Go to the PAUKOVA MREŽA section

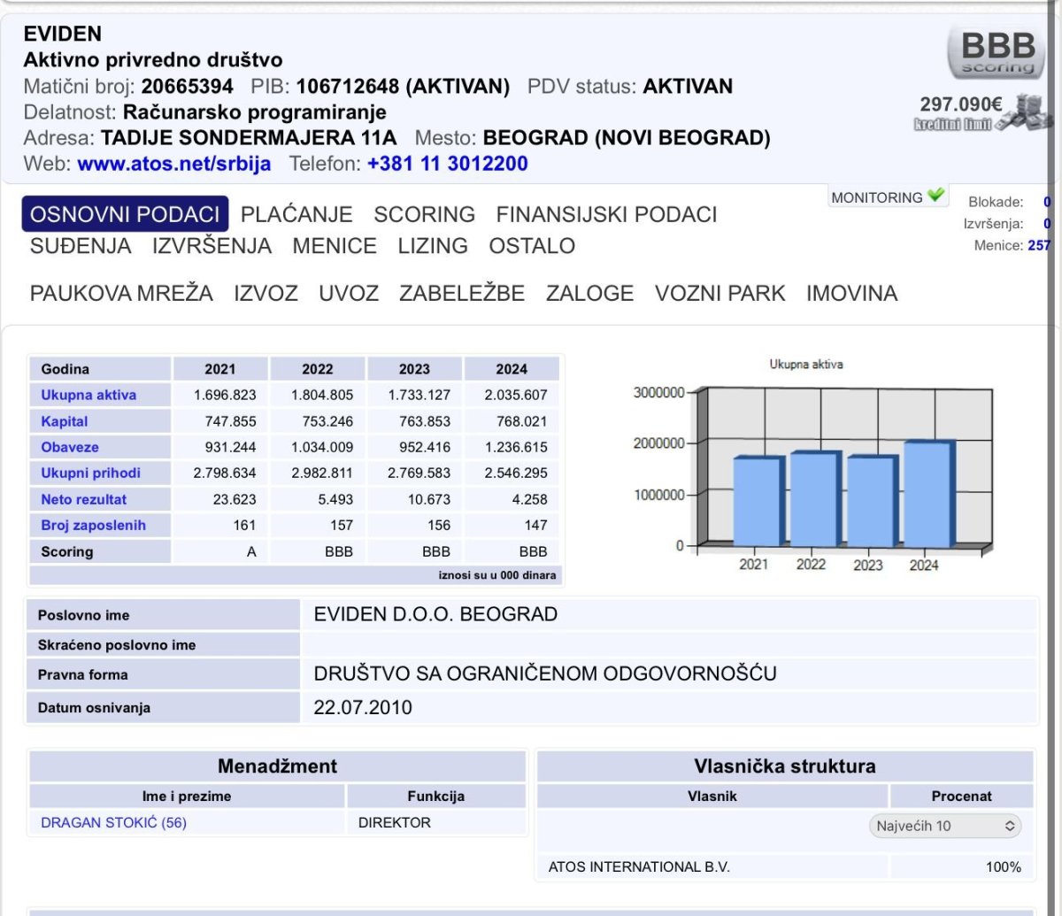pyautogui.click(x=121, y=293)
